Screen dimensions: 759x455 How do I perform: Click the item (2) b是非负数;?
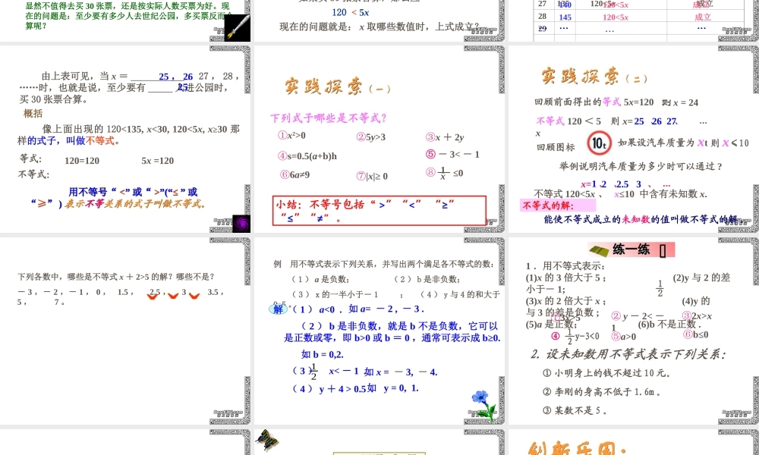427,279
